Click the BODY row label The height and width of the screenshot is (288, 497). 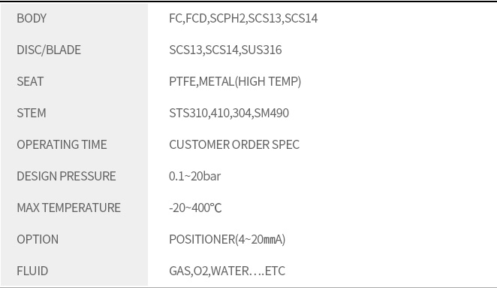pos(32,18)
